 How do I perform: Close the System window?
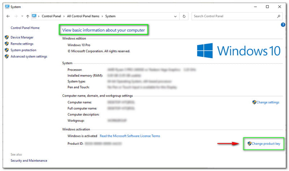coord(280,7)
